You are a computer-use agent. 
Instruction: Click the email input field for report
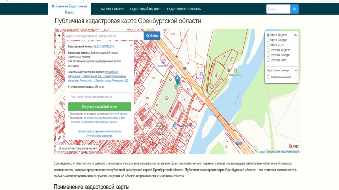point(99,97)
